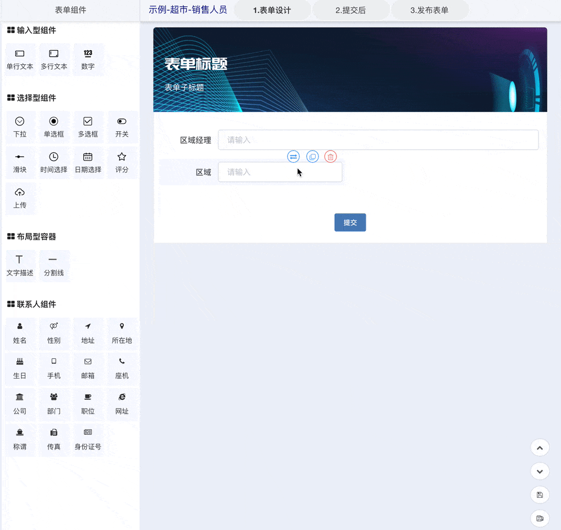
Task: Click the copy icon above the 区域 field
Action: point(312,157)
